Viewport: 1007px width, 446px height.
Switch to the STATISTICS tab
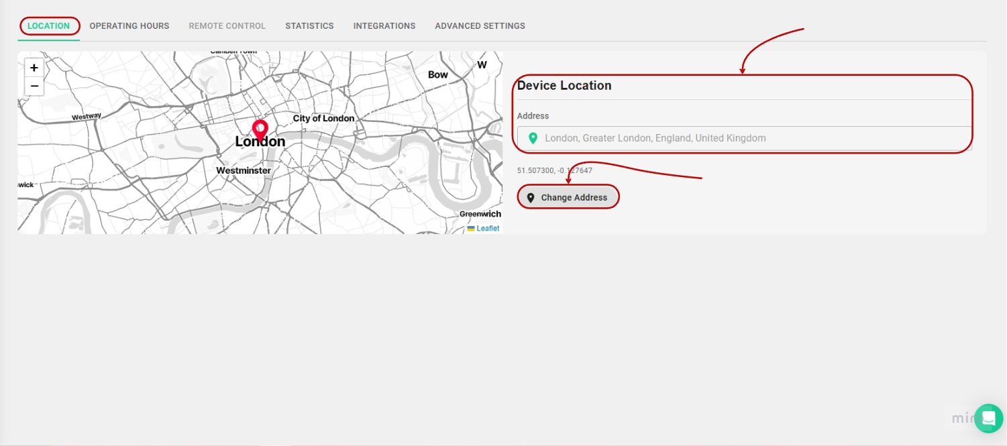(x=309, y=25)
